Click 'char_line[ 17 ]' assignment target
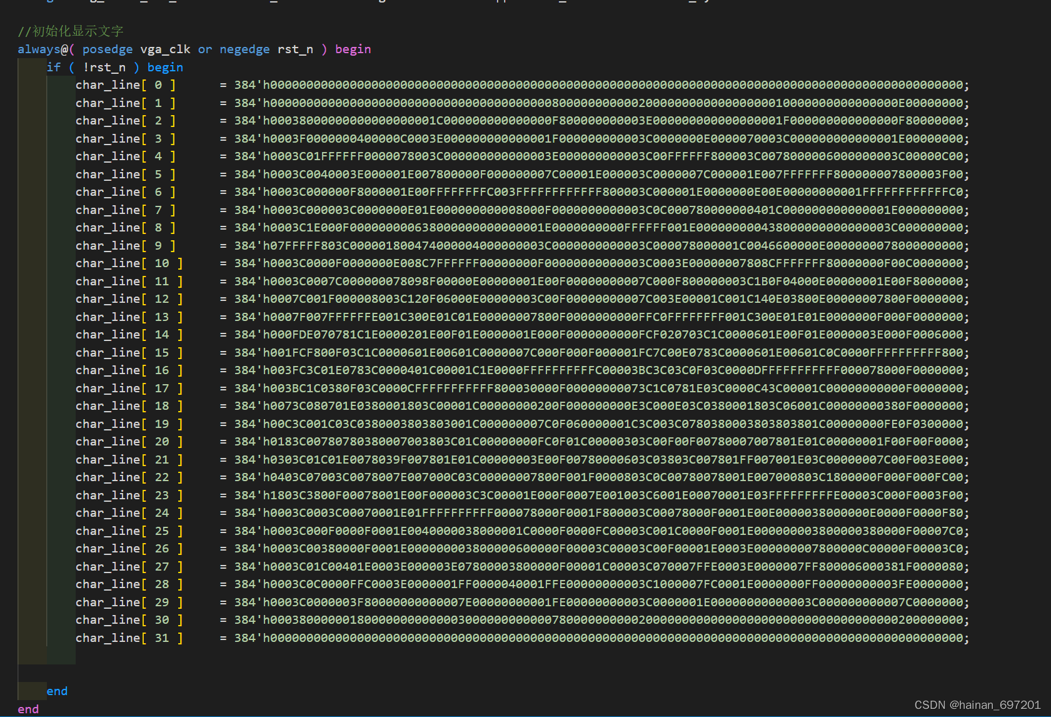Screen dimensions: 1051x717 [129, 388]
